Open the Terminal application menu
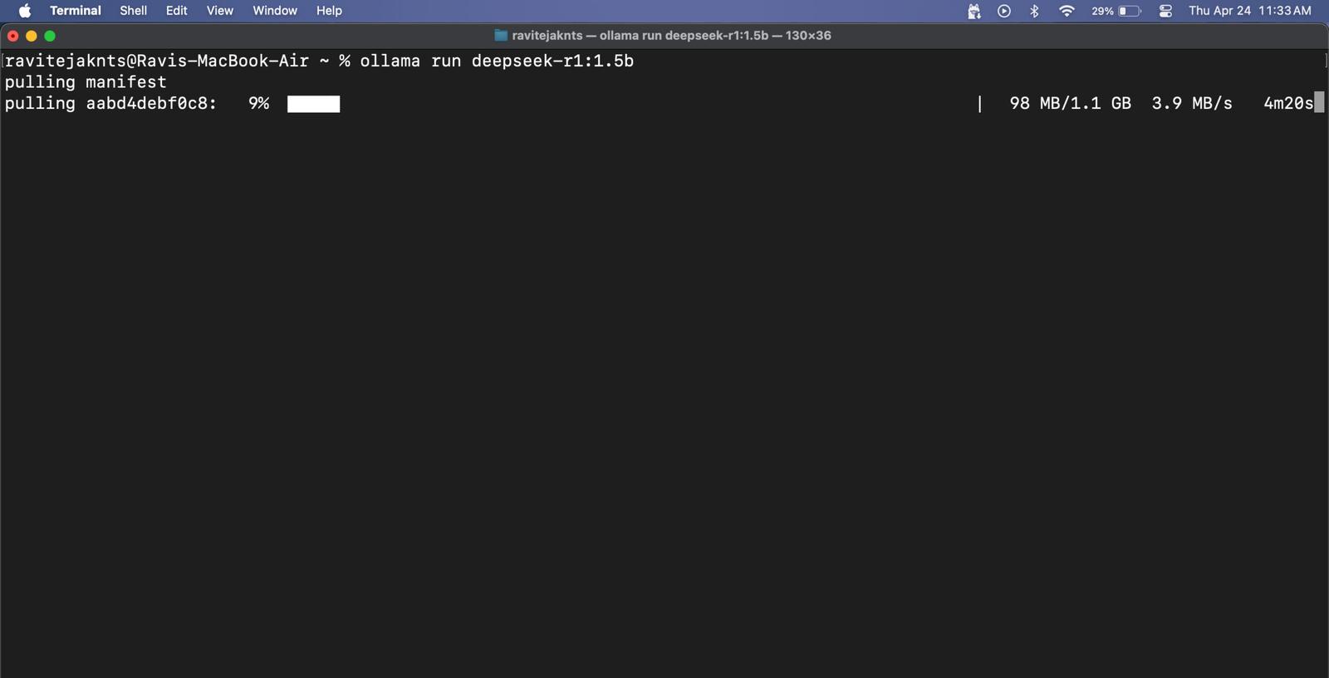Image resolution: width=1329 pixels, height=678 pixels. tap(76, 11)
